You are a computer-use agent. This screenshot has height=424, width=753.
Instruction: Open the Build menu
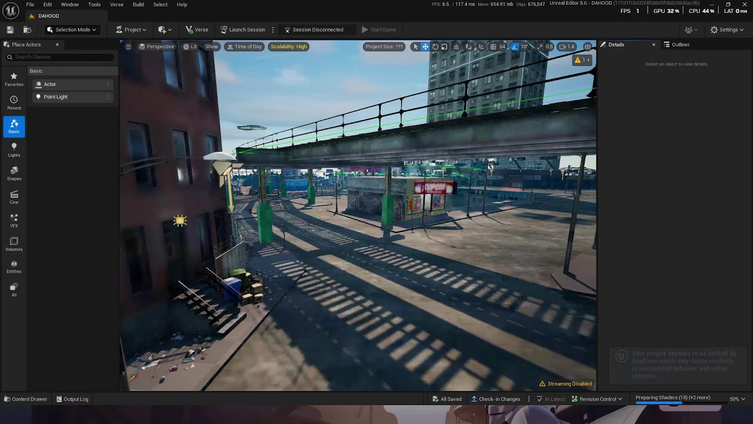pyautogui.click(x=138, y=5)
